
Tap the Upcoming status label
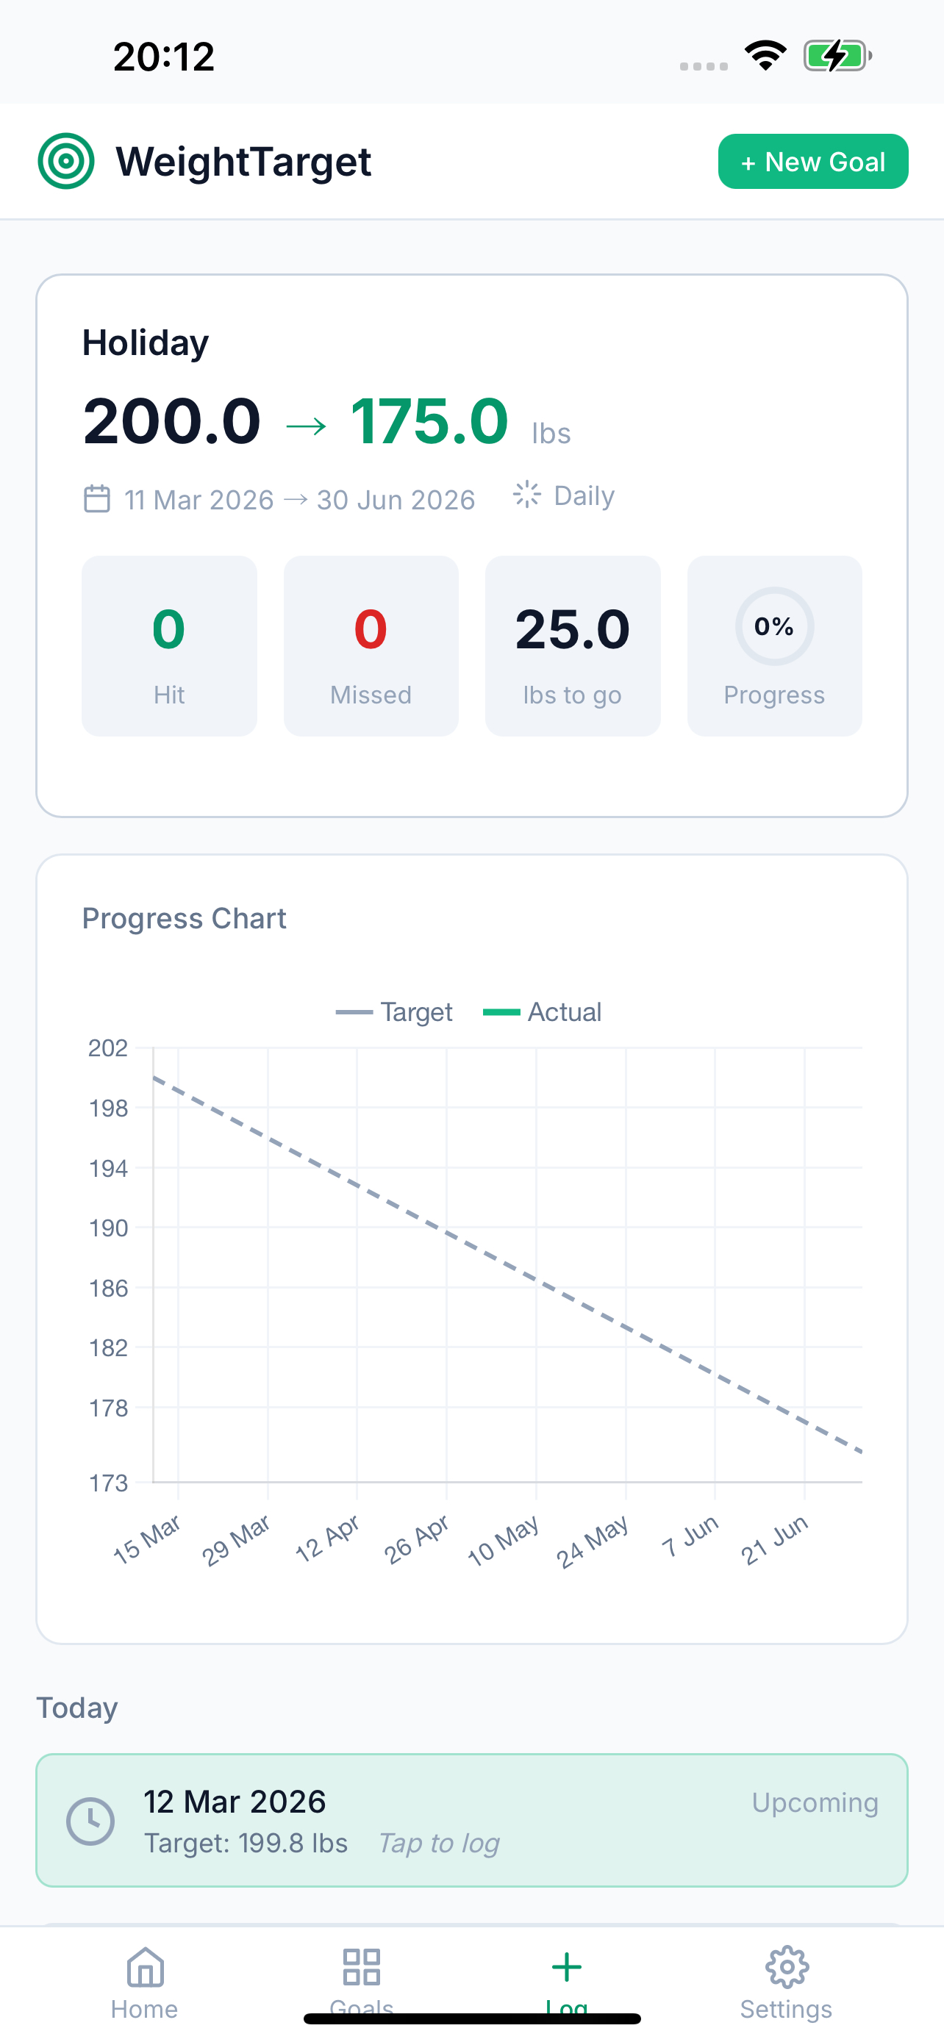815,1802
